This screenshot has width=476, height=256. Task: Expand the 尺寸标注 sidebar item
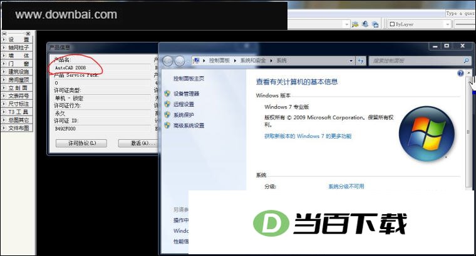[17, 104]
